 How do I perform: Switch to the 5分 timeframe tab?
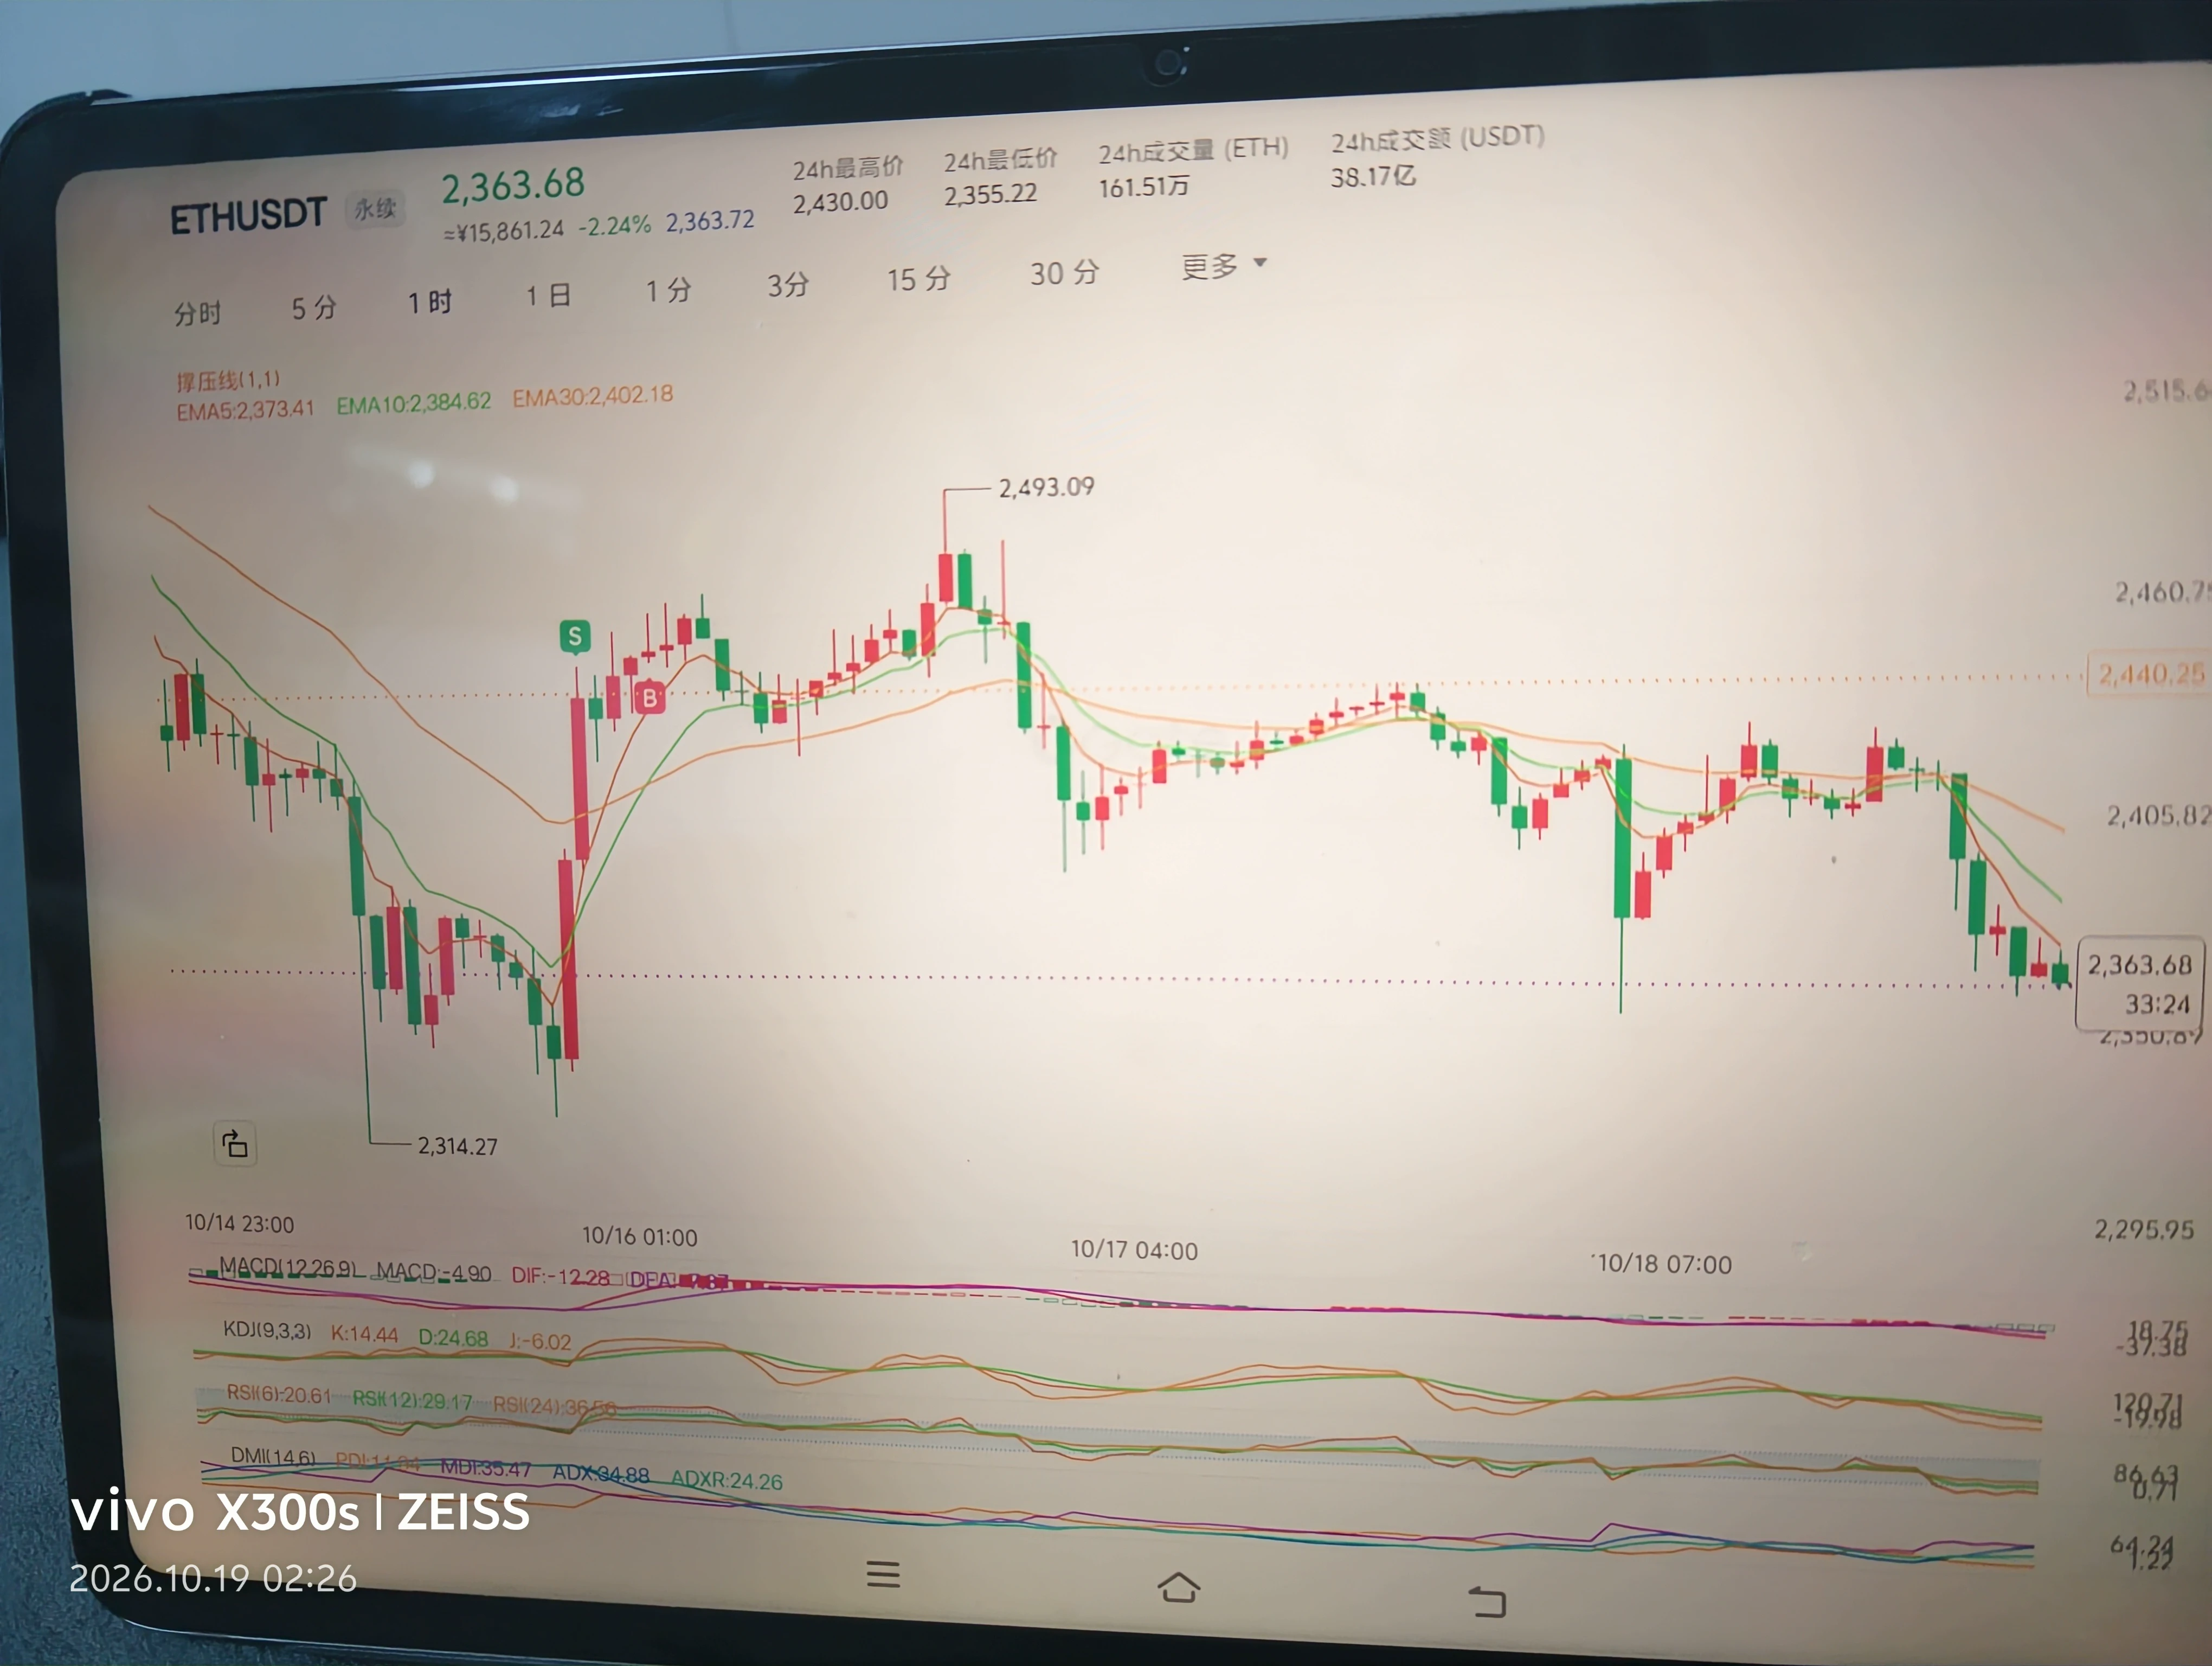click(314, 308)
